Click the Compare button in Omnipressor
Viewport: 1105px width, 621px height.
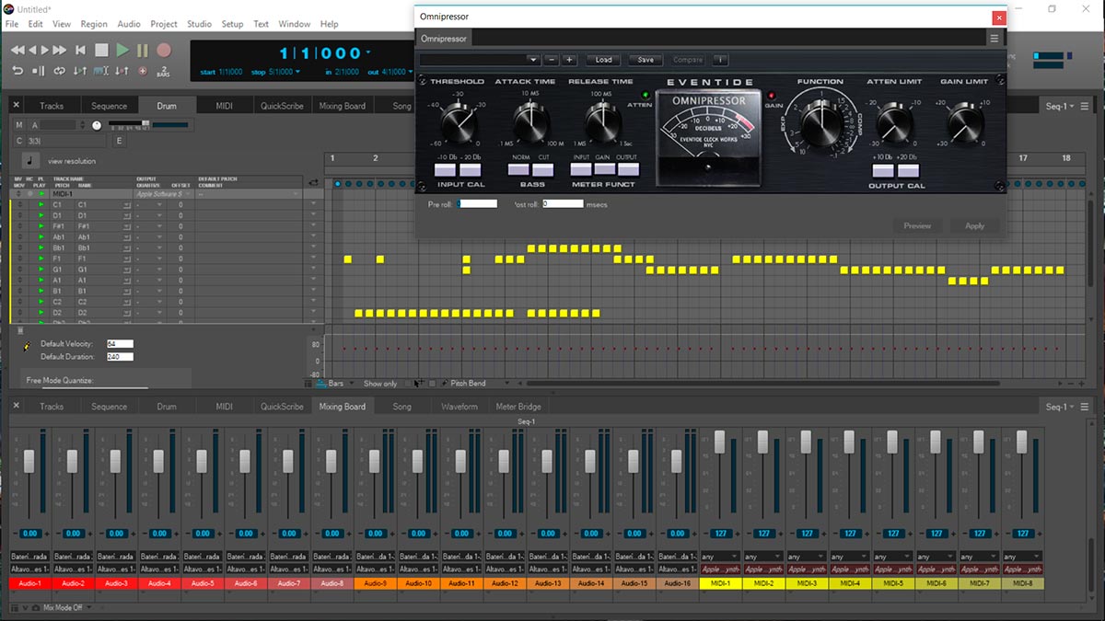[688, 60]
